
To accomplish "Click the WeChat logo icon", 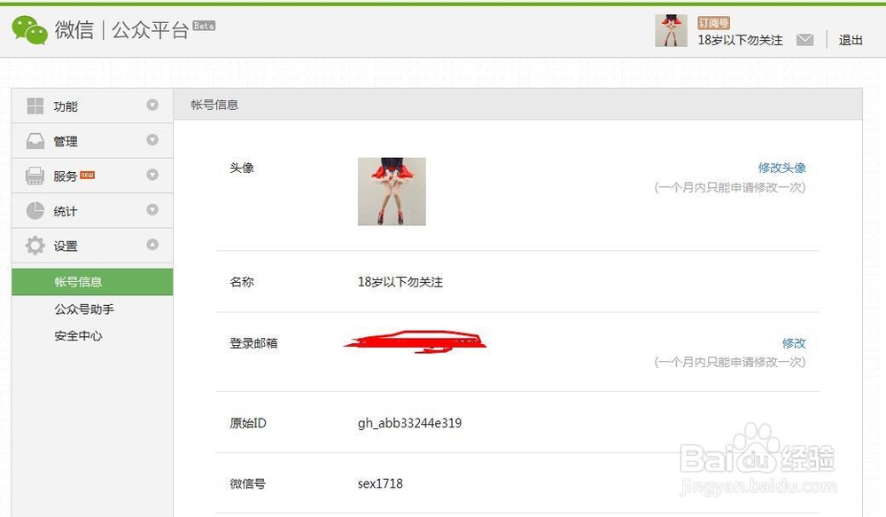I will pyautogui.click(x=29, y=30).
